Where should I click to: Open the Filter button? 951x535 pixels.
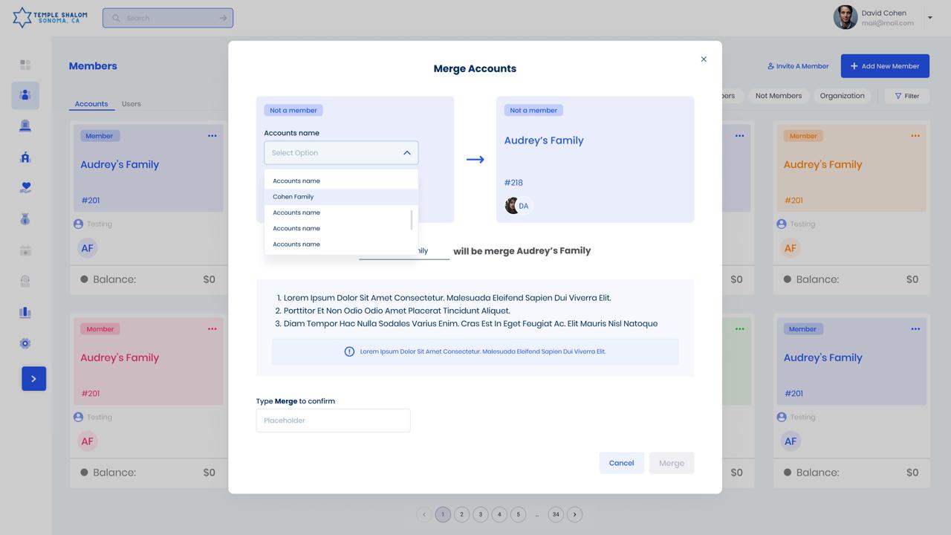pyautogui.click(x=907, y=96)
